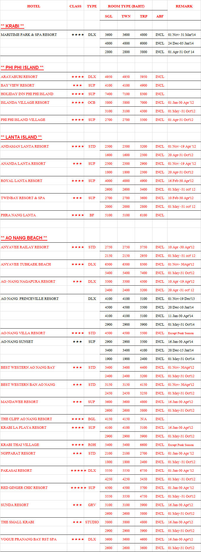Image resolution: width=201 pixels, height=552 pixels.
Task: Select ROYAL LANTA RESORT hotel name
Action: pyautogui.click(x=22, y=181)
